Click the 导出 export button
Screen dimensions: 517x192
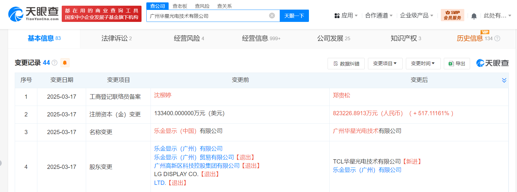(x=457, y=64)
